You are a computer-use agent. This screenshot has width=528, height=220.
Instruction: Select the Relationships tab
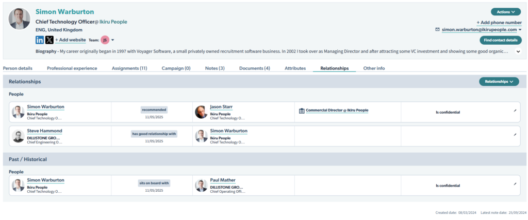[334, 68]
